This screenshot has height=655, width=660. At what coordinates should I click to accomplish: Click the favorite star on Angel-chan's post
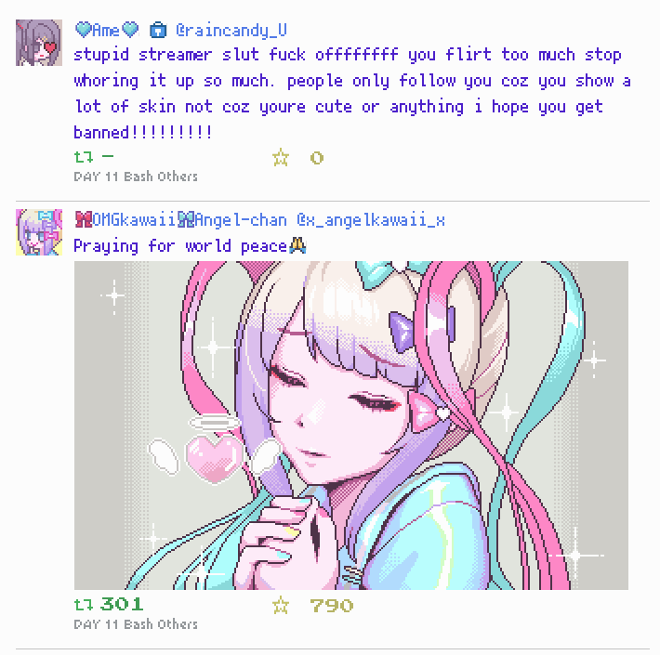pyautogui.click(x=281, y=606)
